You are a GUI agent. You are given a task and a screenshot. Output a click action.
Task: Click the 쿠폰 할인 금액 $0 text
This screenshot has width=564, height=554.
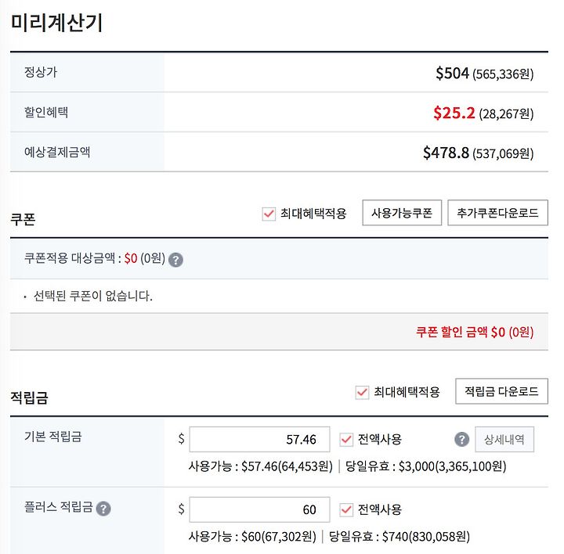click(x=475, y=332)
